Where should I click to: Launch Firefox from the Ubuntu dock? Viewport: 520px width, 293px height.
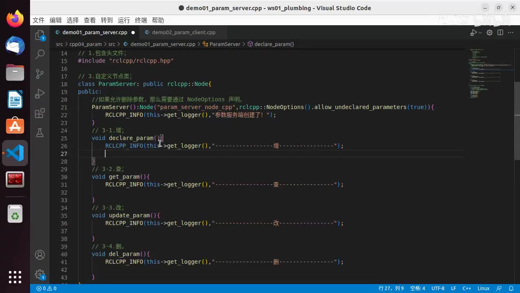(15, 19)
